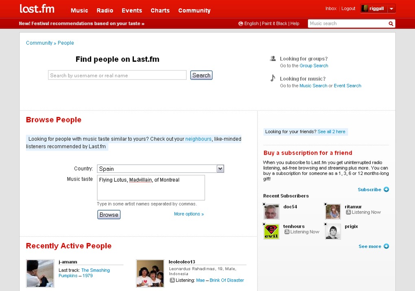The width and height of the screenshot is (415, 291).
Task: Open the Music menu
Action: tap(79, 11)
